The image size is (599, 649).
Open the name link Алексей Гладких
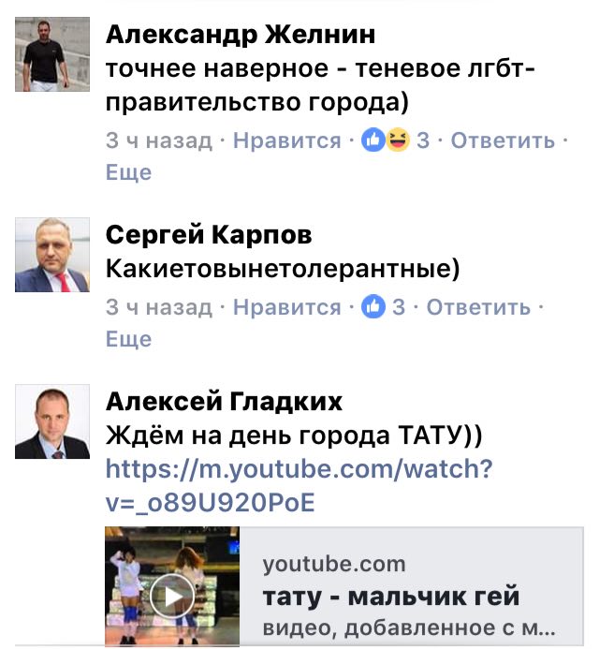click(x=224, y=402)
